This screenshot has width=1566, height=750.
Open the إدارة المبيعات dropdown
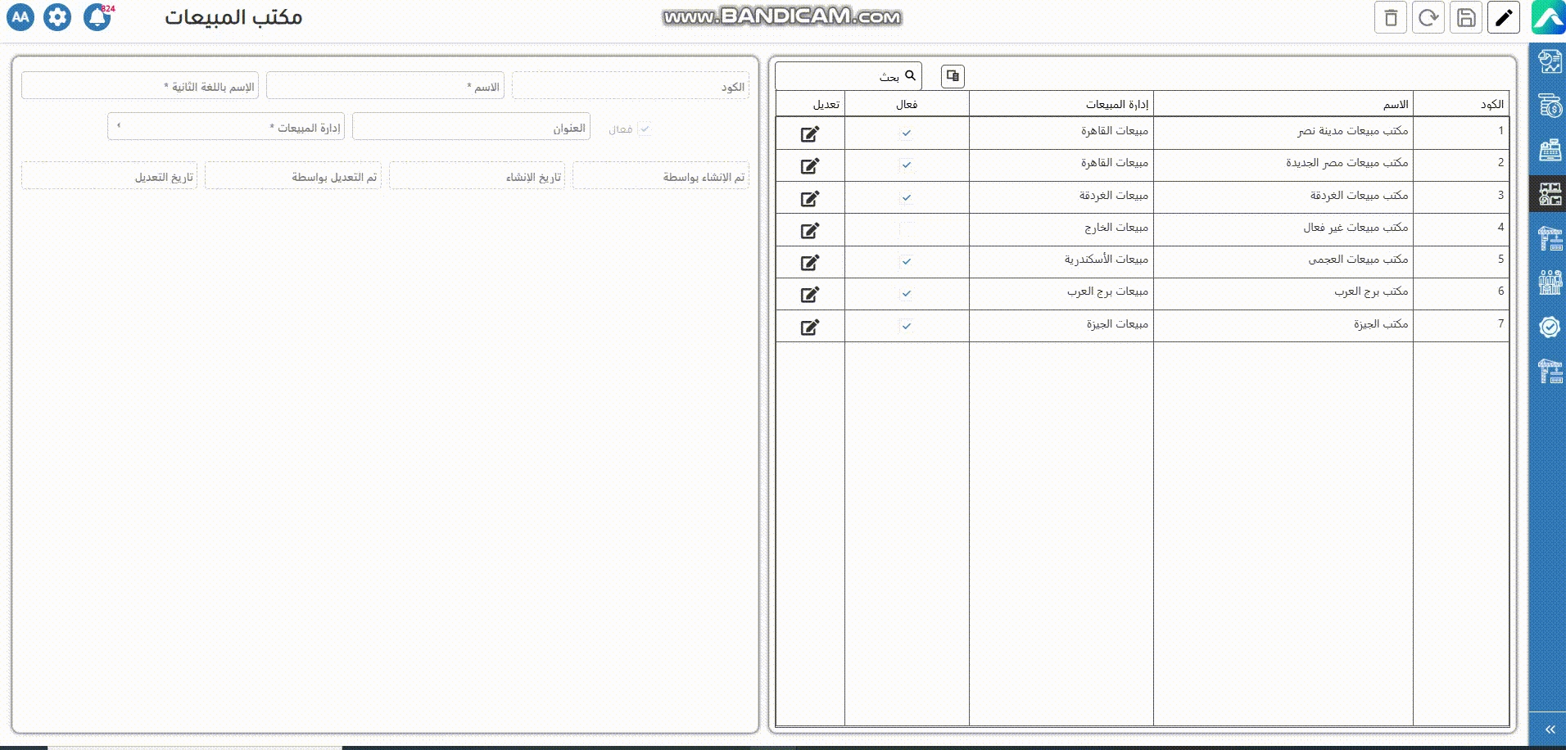click(x=226, y=127)
